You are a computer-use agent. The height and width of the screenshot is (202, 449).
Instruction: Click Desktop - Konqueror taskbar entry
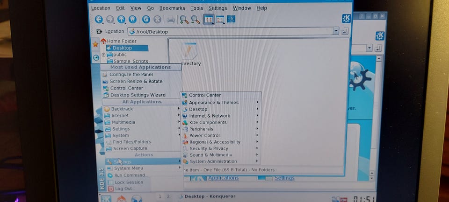(x=210, y=196)
